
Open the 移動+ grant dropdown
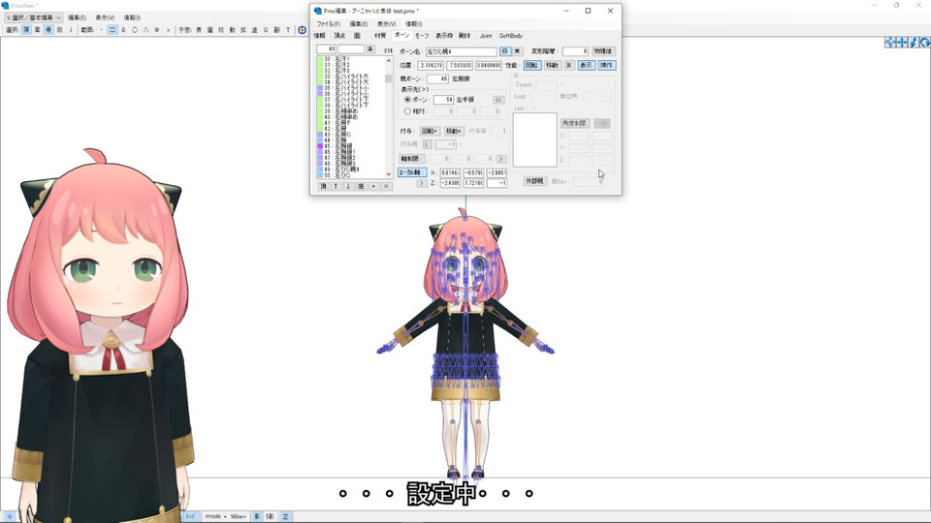coord(454,131)
